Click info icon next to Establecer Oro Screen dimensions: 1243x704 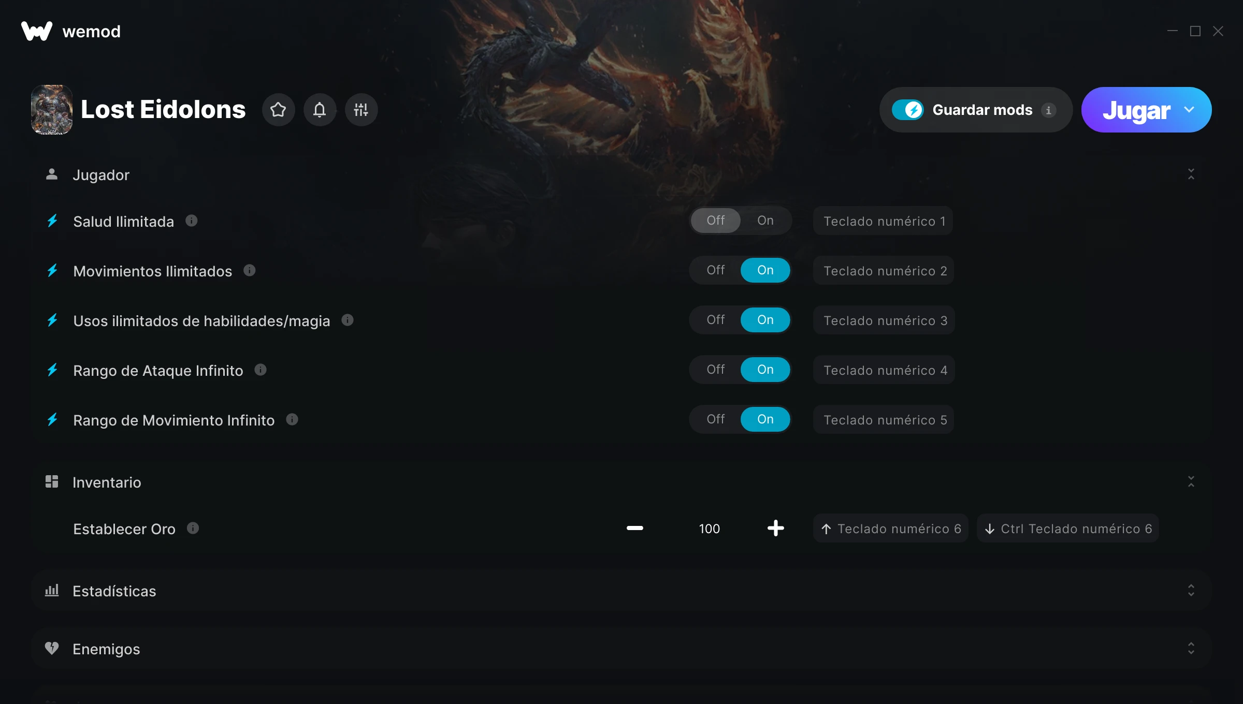[193, 529]
